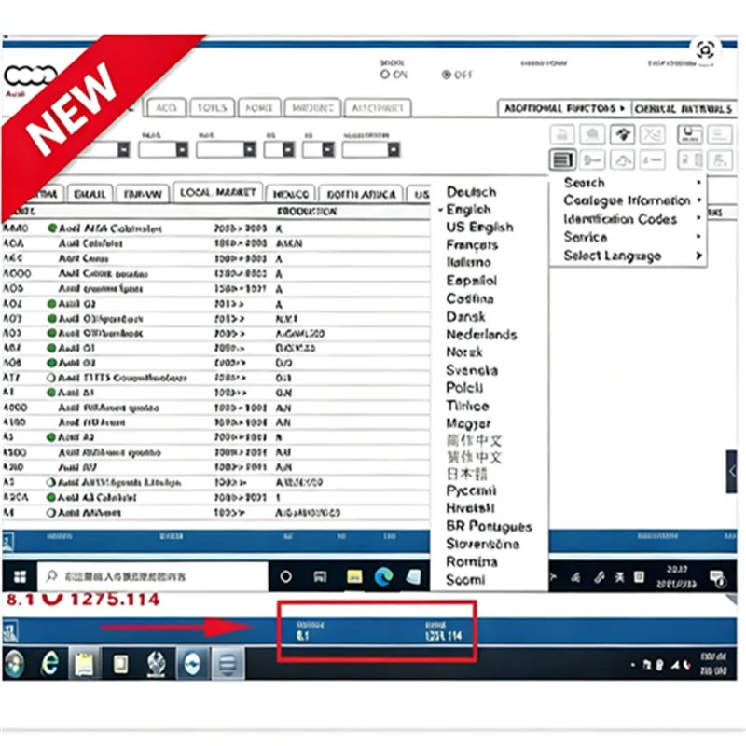The image size is (746, 746).
Task: Launch Microsoft Edge from the taskbar
Action: pyautogui.click(x=383, y=577)
